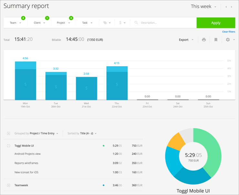Expand all groups with plus box
The width and height of the screenshot is (239, 195).
coord(8,133)
